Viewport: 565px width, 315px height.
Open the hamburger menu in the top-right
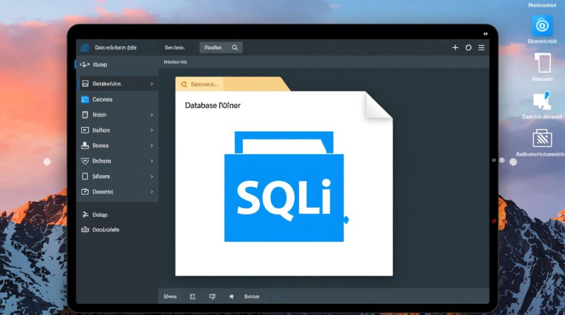(481, 47)
